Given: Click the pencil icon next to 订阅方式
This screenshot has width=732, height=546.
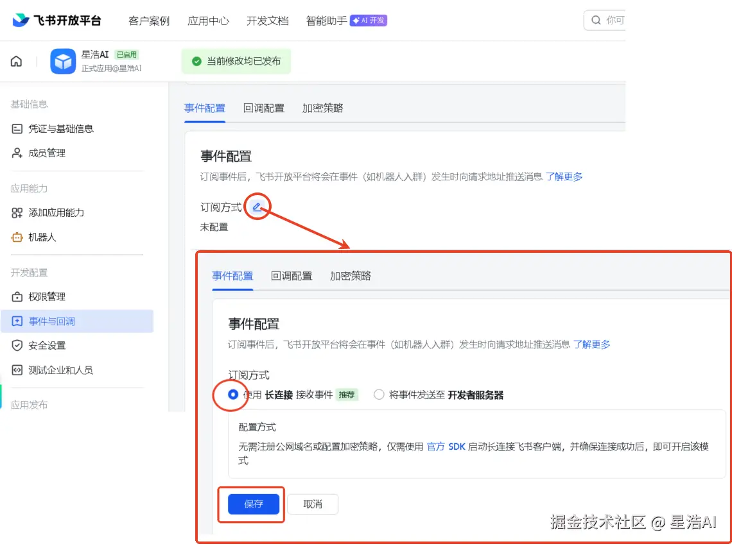Looking at the screenshot, I should point(257,207).
